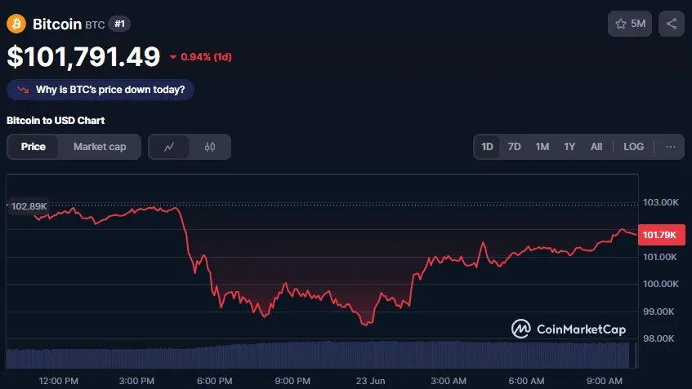Screen dimensions: 692x389
Task: Click the 98.00K axis label
Action: (659, 338)
